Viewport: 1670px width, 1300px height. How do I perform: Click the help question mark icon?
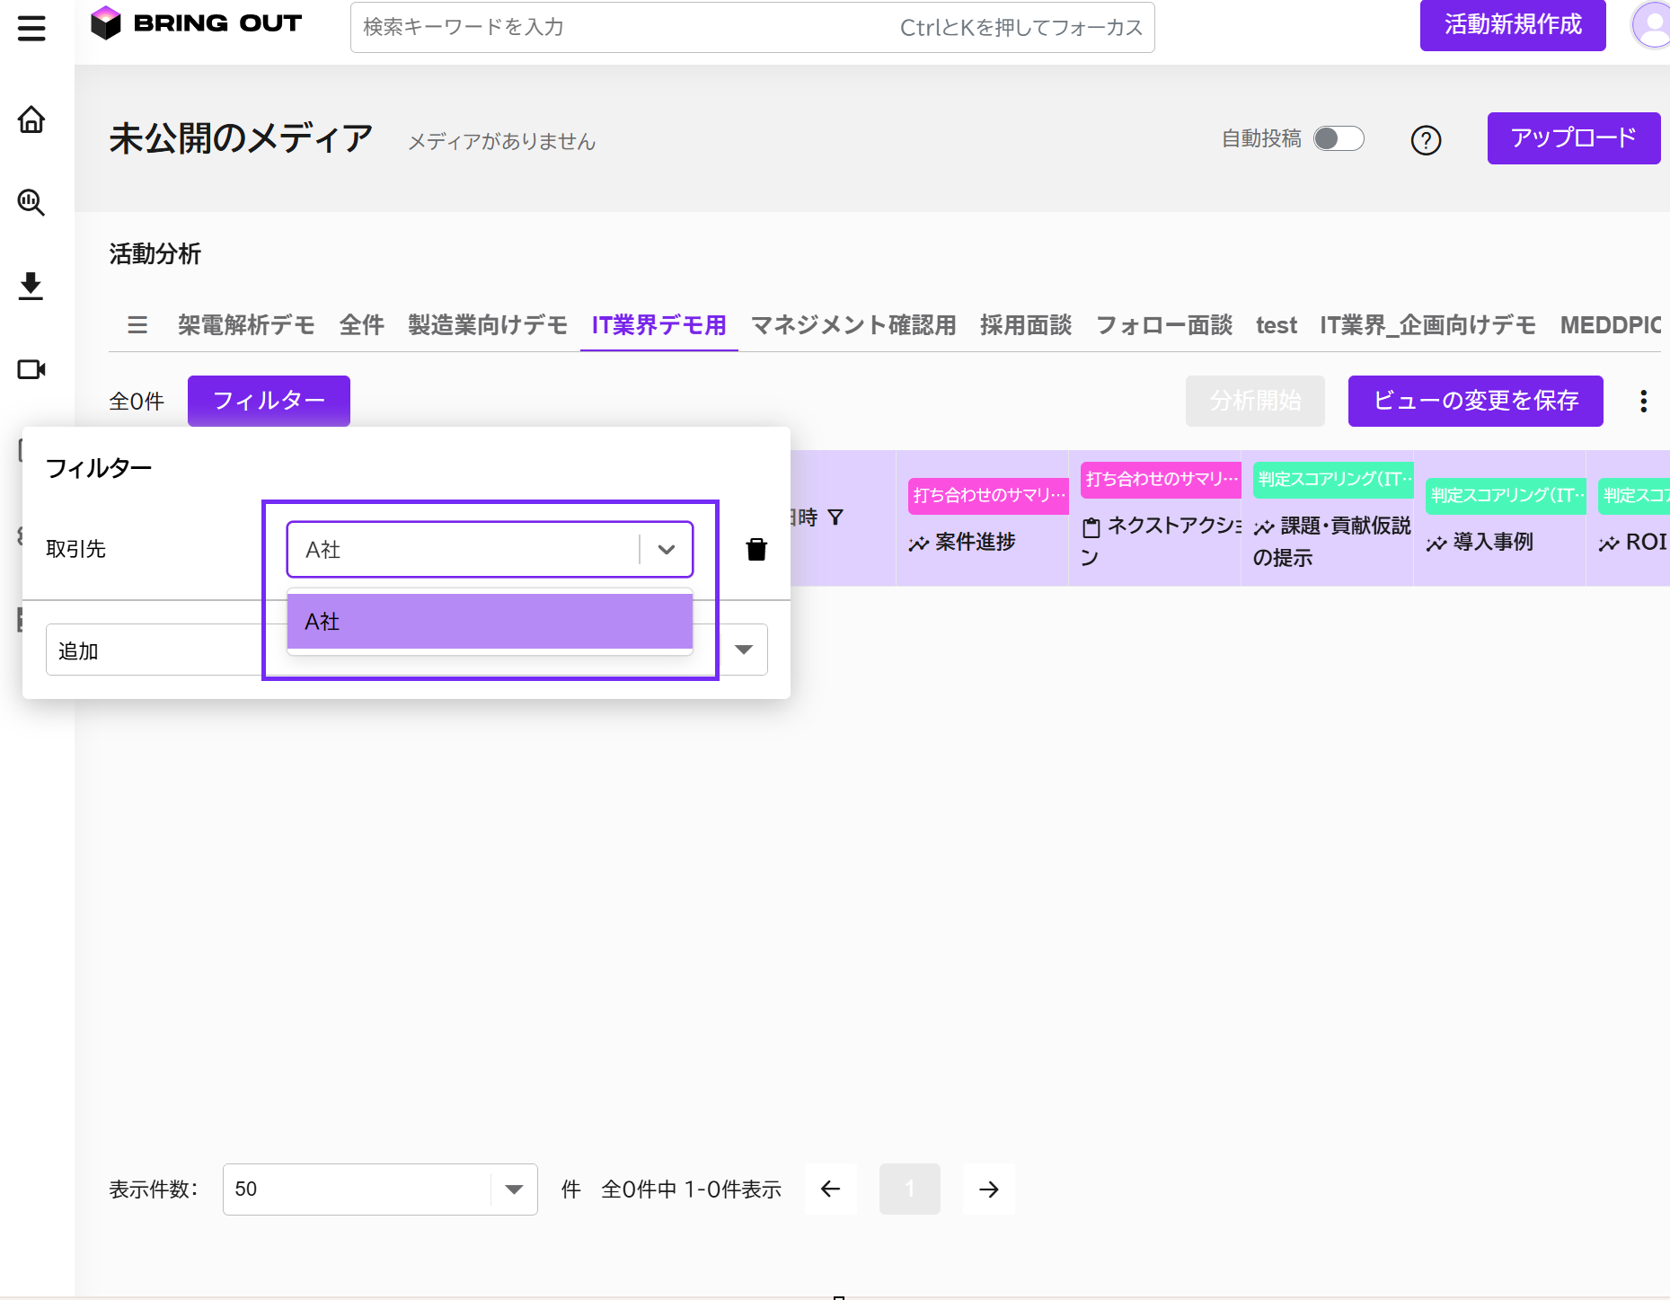coord(1426,140)
